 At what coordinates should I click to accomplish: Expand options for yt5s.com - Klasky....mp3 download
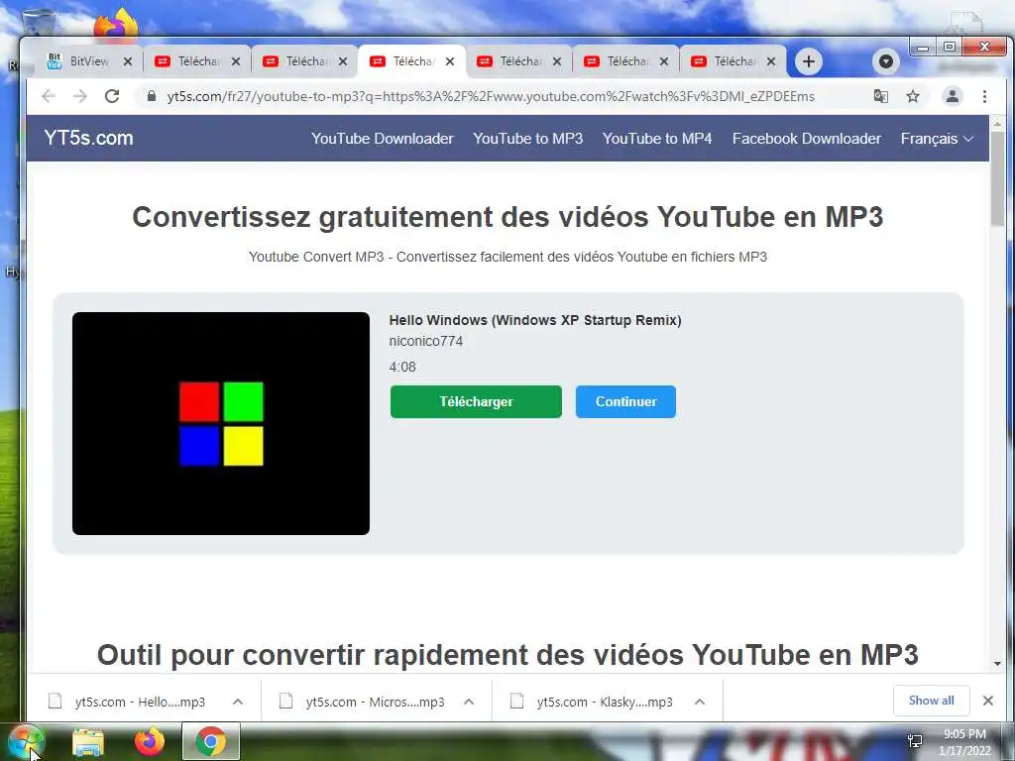699,702
